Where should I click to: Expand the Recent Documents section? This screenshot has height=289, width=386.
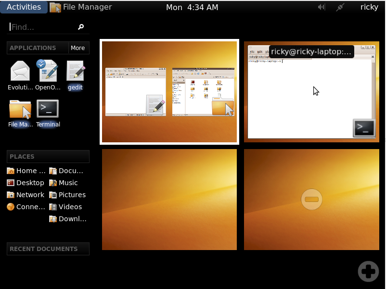pyautogui.click(x=48, y=249)
